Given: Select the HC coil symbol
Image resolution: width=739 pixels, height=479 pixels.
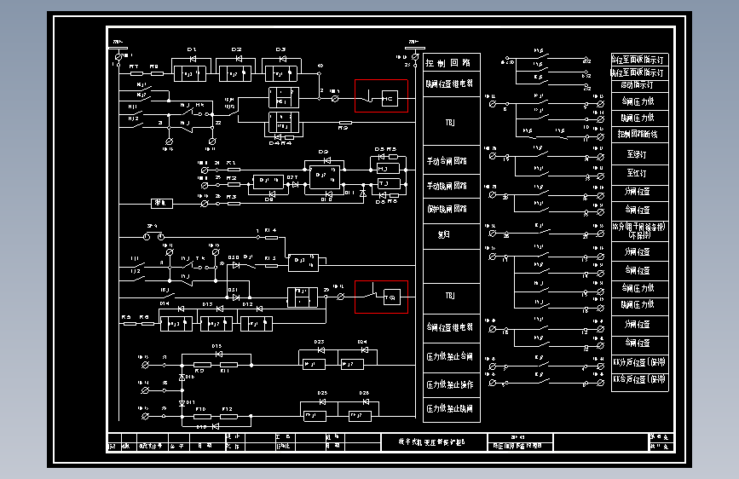Looking at the screenshot, I should click(x=390, y=99).
